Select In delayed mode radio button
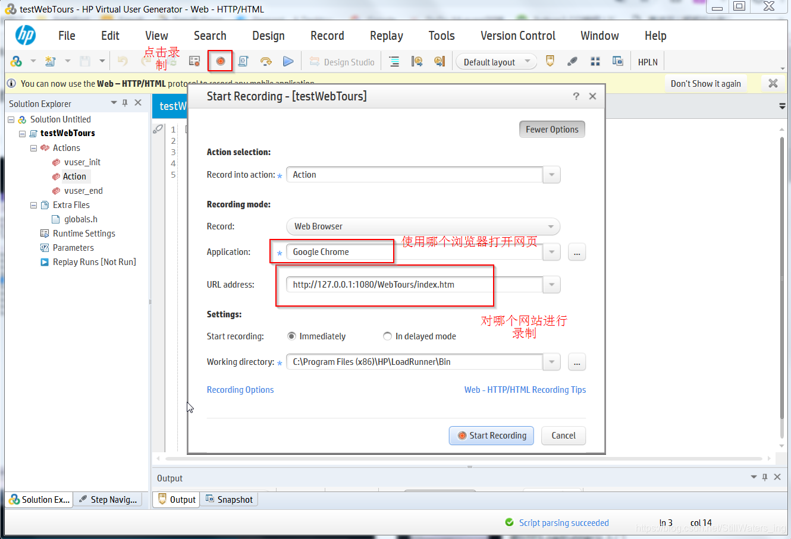The width and height of the screenshot is (791, 539). coord(387,336)
